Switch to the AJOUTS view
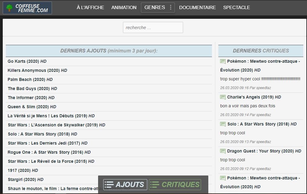 click(125, 185)
